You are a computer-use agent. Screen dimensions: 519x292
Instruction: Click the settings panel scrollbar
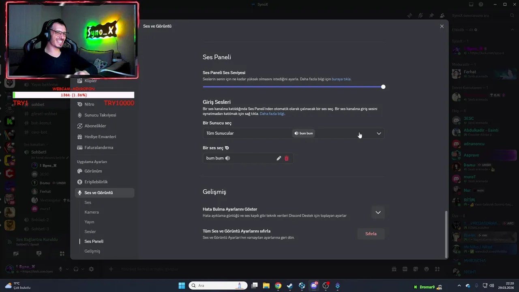(x=446, y=234)
